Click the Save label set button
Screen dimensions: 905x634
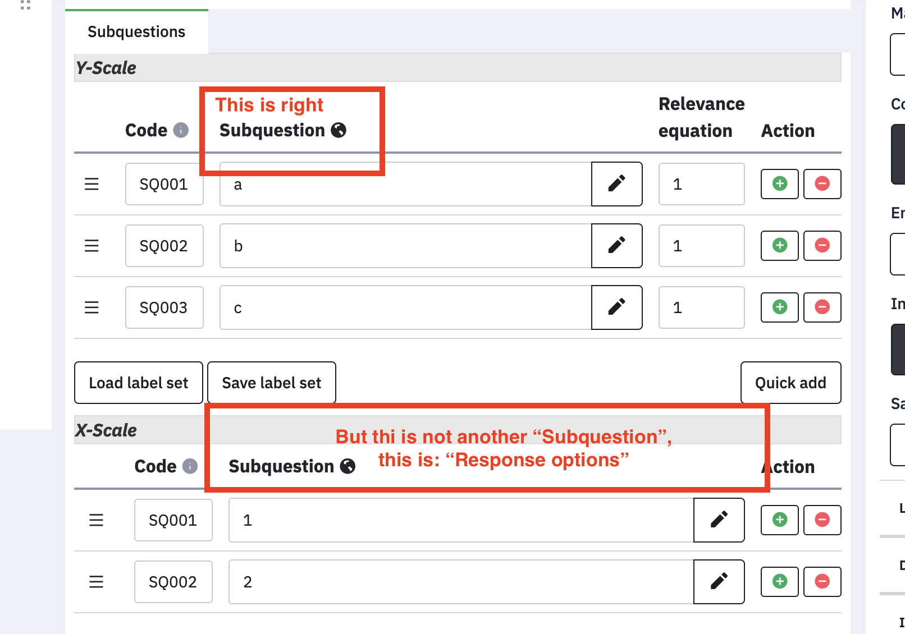(x=272, y=383)
